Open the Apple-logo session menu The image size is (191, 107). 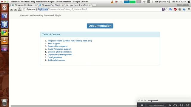point(189,2)
